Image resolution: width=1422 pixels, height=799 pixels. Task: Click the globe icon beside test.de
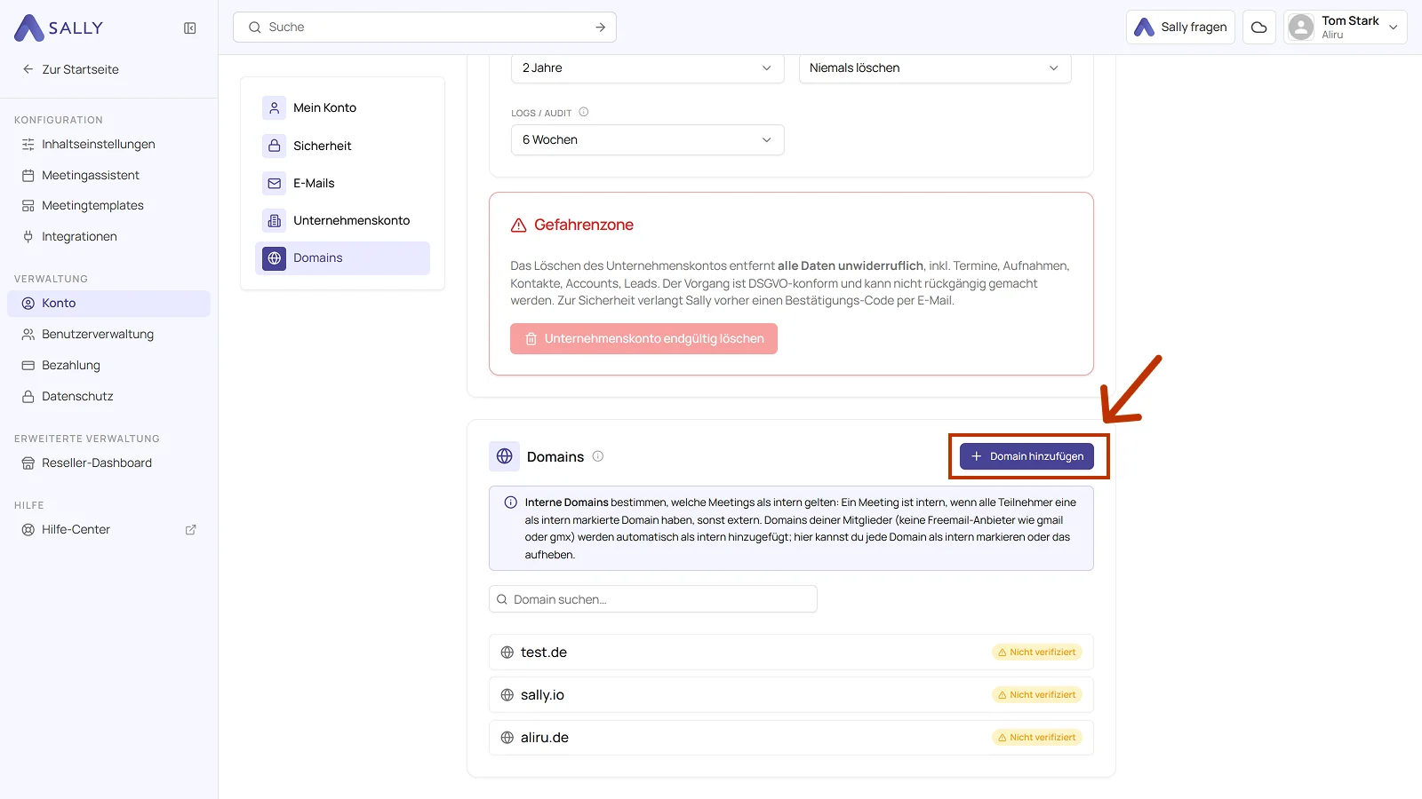507,653
